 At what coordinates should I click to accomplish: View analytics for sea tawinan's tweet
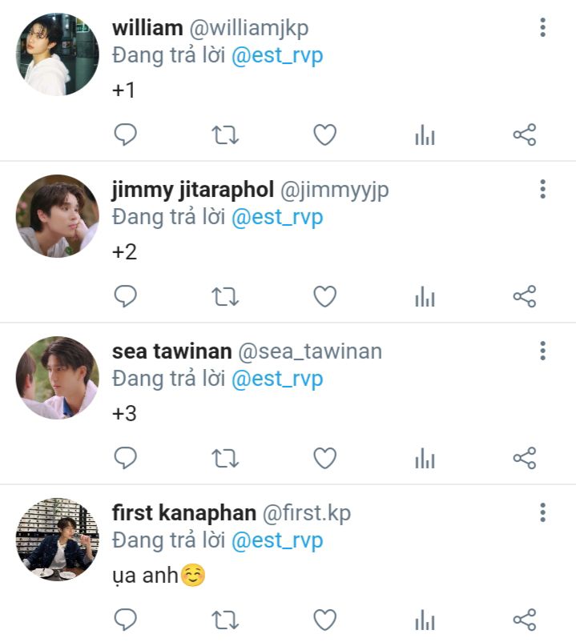(425, 459)
